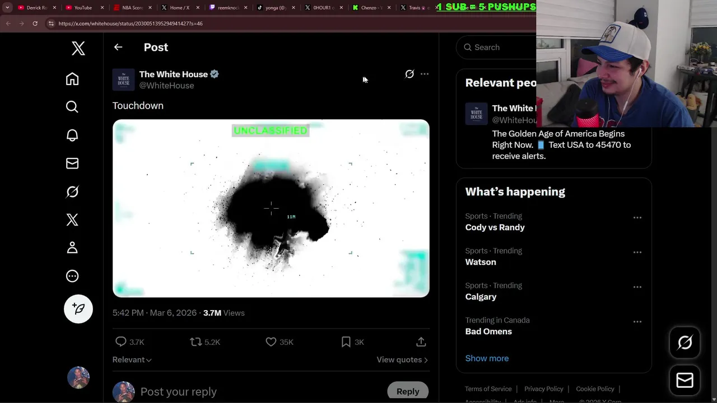Open Profile person icon in sidebar

72,247
